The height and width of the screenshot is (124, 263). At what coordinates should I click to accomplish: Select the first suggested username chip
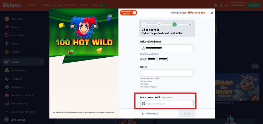point(152,59)
